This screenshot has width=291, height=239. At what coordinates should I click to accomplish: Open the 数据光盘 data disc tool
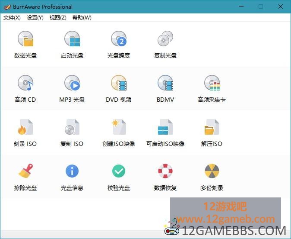pos(25,45)
